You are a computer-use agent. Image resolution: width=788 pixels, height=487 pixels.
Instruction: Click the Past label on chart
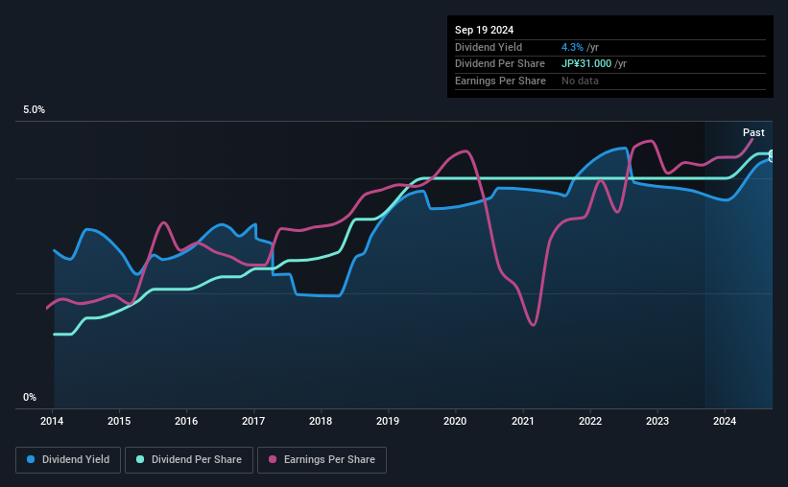[753, 132]
